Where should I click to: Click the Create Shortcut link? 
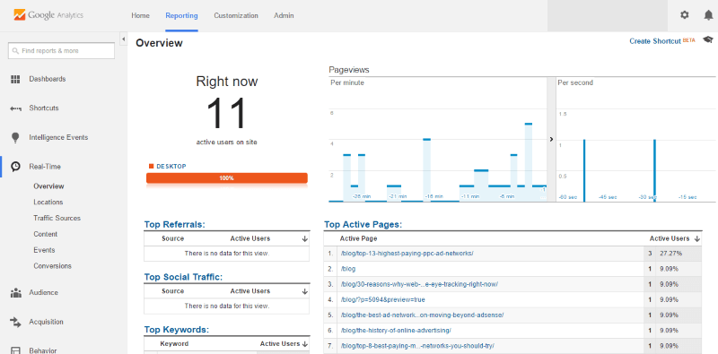point(655,41)
